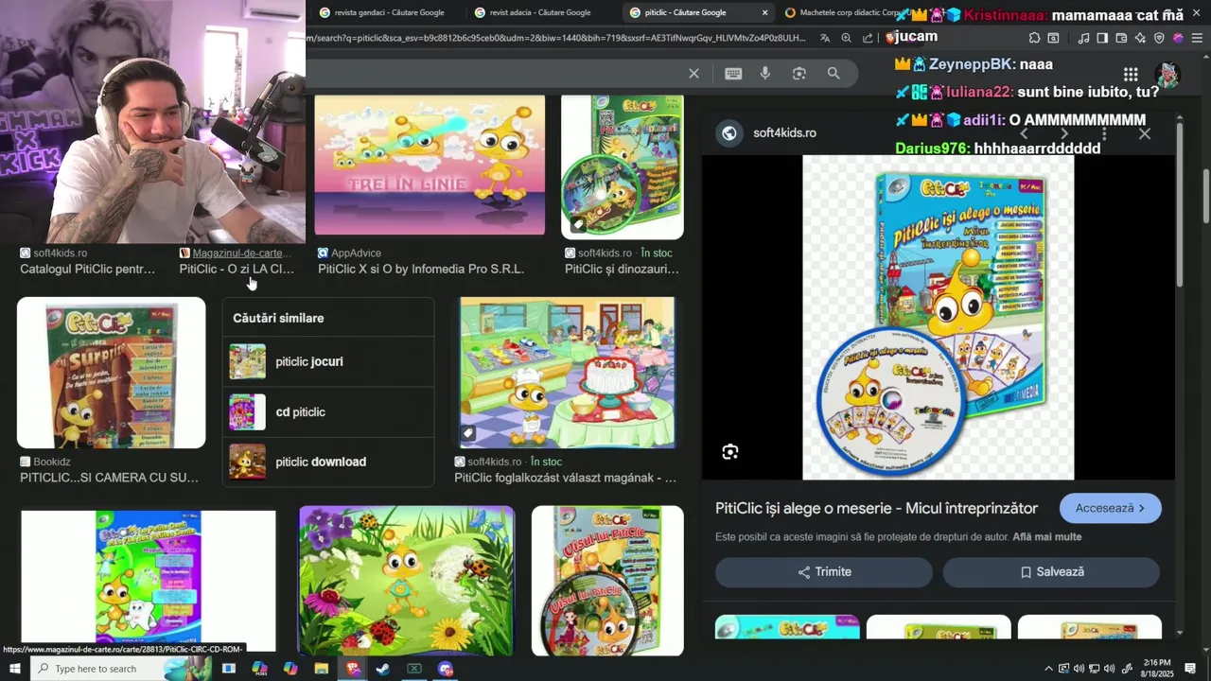This screenshot has width=1211, height=681.
Task: Open Steam from the taskbar
Action: [x=383, y=669]
